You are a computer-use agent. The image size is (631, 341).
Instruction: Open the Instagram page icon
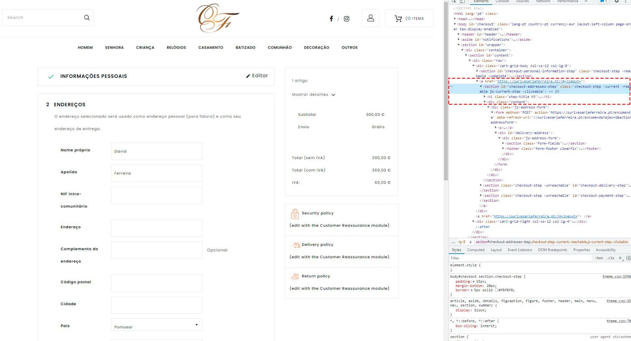tap(347, 19)
